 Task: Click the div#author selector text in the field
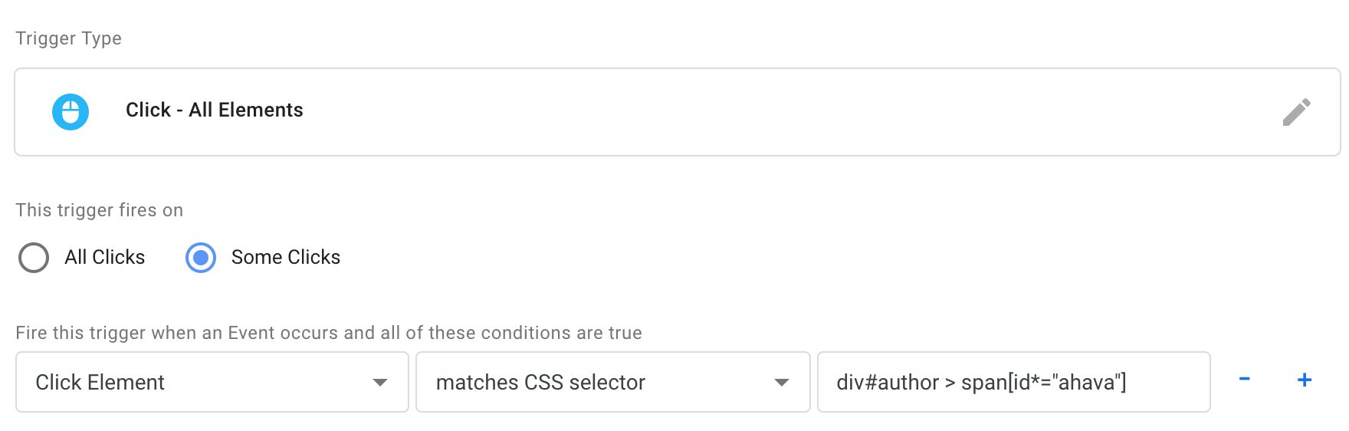888,382
